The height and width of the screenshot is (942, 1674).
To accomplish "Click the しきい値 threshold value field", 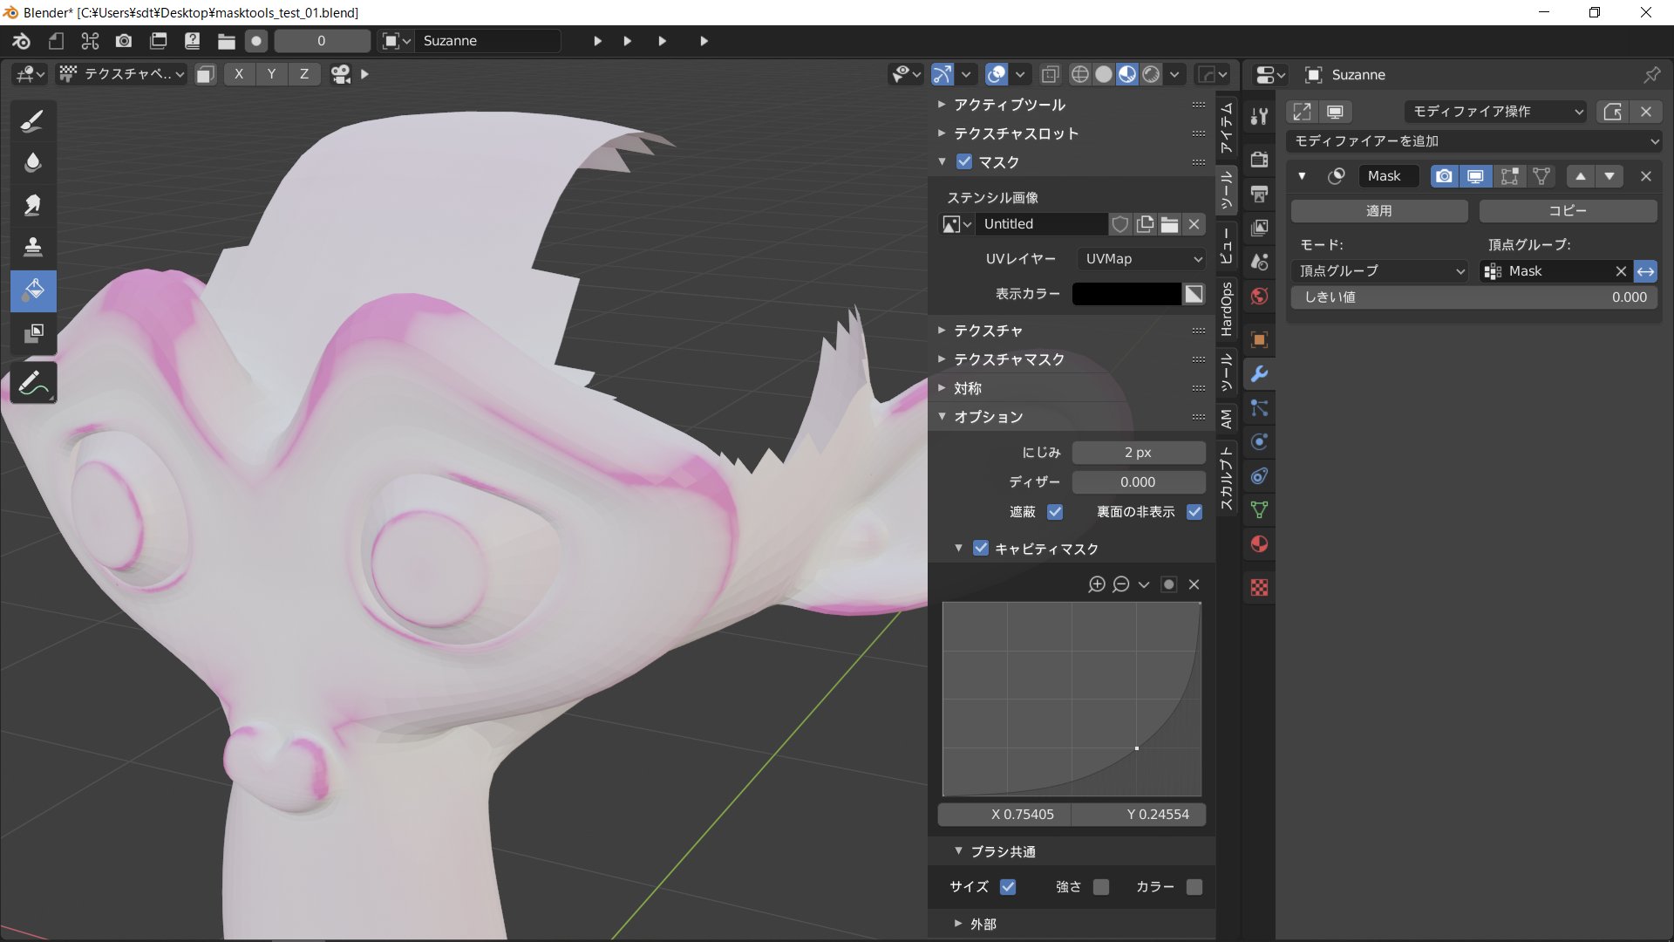I will tap(1474, 297).
